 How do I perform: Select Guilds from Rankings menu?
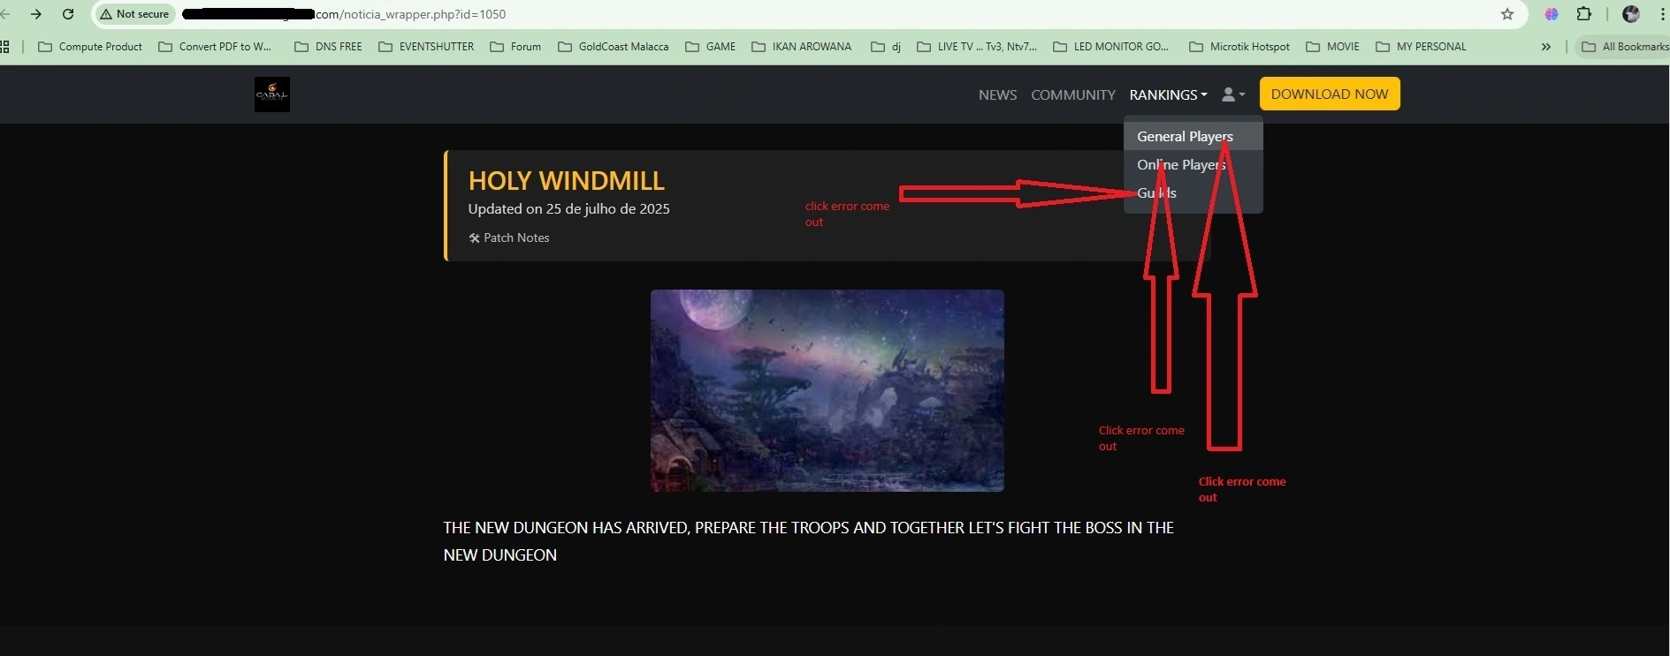coord(1193,192)
